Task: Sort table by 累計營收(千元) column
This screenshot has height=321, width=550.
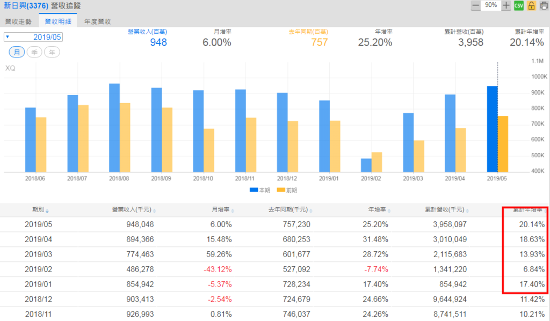Action: (447, 210)
